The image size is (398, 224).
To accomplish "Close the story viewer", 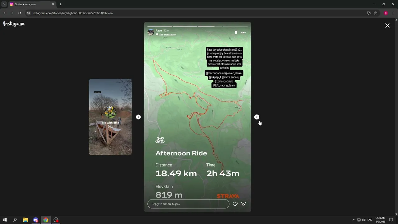I will point(387,26).
